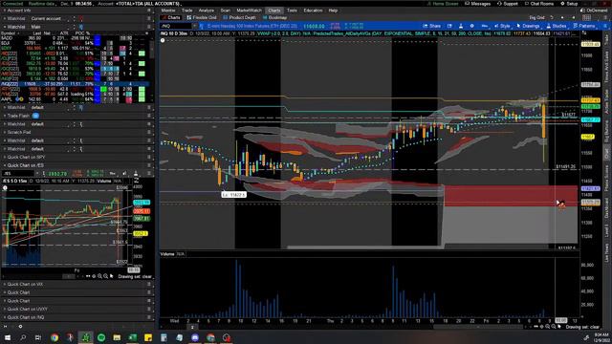Image resolution: width=612 pixels, height=344 pixels.
Task: Click the Share button on chart toolbar
Action: (431, 26)
